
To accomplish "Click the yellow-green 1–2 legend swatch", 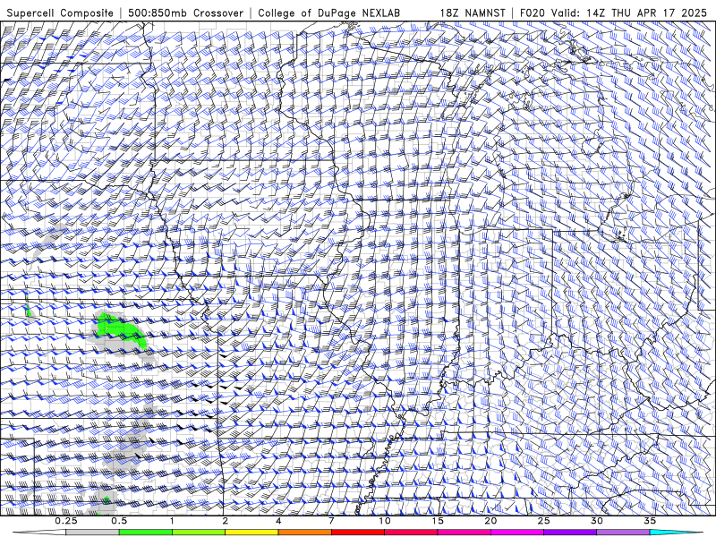I will point(199,533).
